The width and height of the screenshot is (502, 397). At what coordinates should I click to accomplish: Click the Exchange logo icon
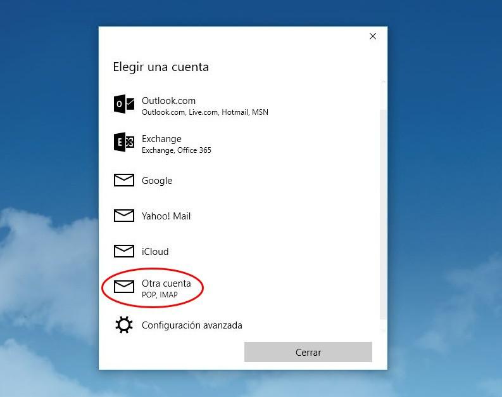(x=123, y=143)
